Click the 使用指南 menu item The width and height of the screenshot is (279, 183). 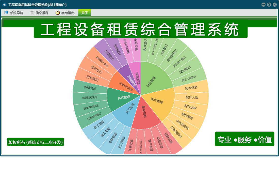[x=65, y=13]
